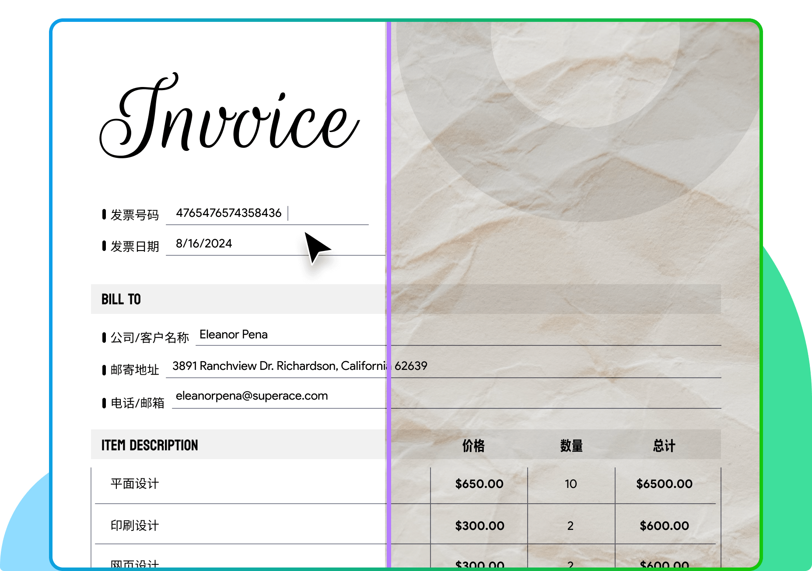The width and height of the screenshot is (812, 571).
Task: Click the invoice date field showing 8/16/2024
Action: tap(204, 244)
